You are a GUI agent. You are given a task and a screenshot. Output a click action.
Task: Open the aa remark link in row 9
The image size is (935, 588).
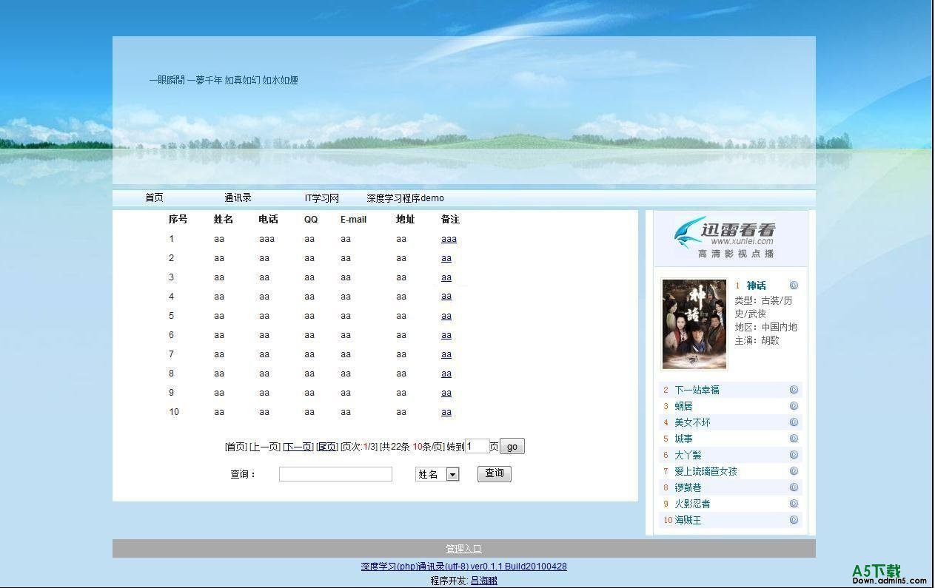(446, 393)
